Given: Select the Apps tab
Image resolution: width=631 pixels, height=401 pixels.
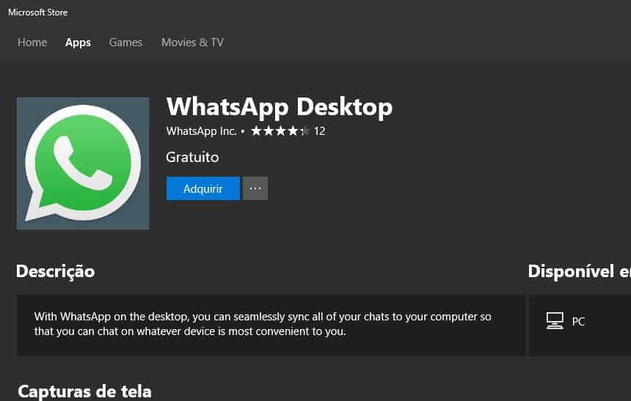Looking at the screenshot, I should [78, 43].
